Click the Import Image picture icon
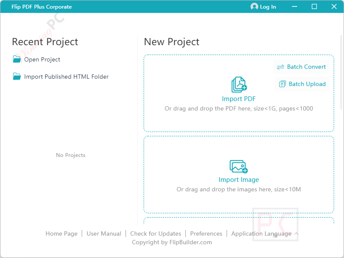Viewport: 344px width, 258px height. point(239,166)
